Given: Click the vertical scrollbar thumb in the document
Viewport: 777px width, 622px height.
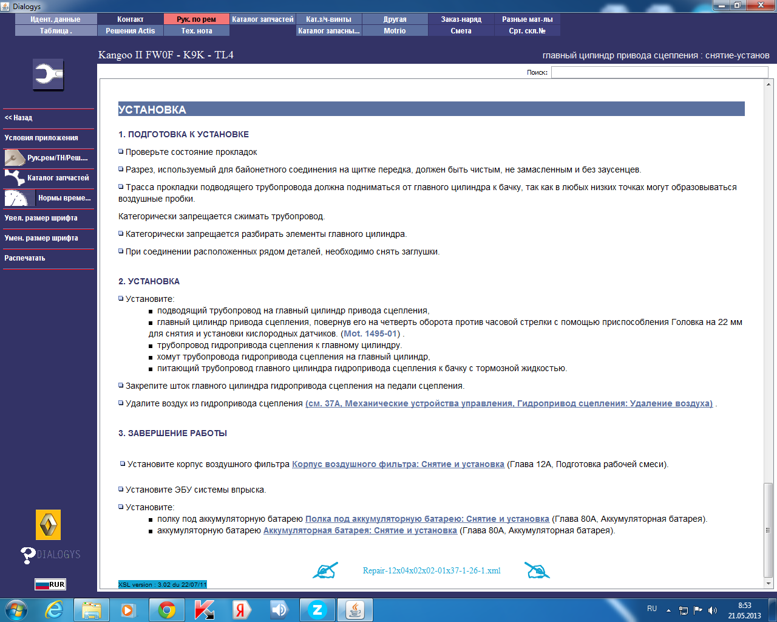Looking at the screenshot, I should (x=769, y=530).
